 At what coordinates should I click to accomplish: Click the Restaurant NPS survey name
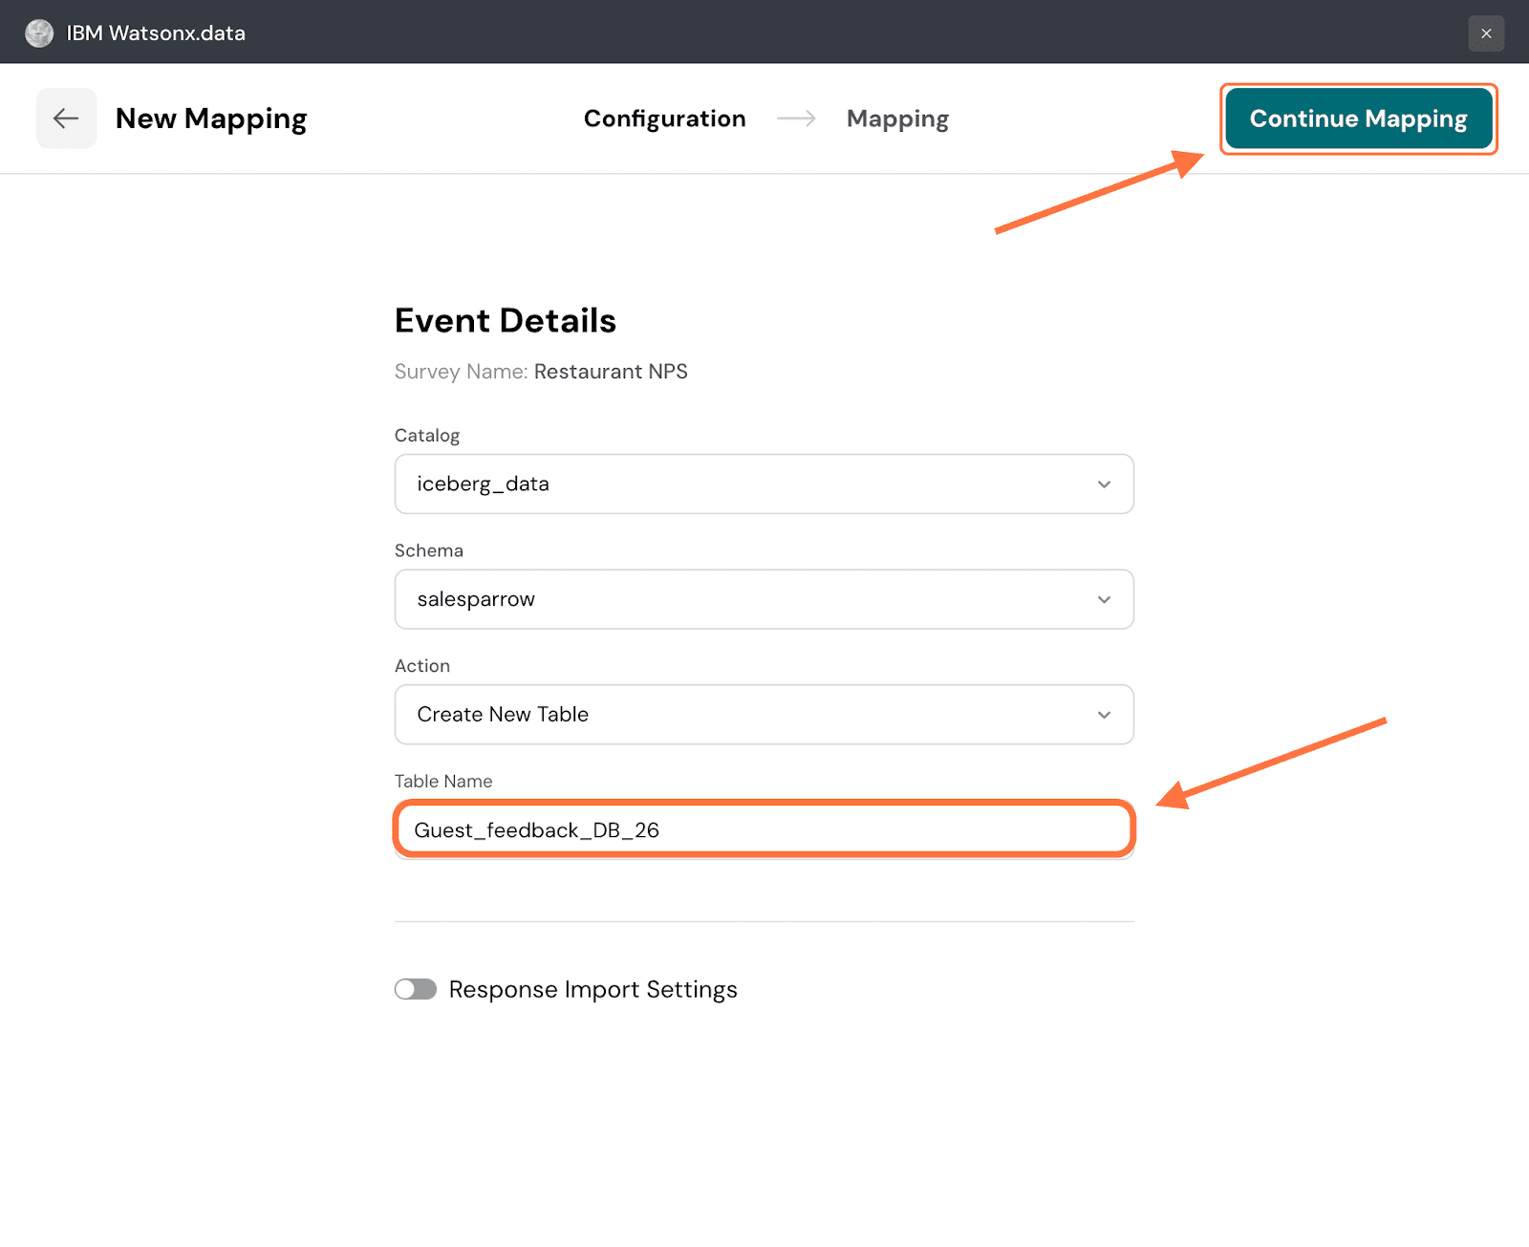[x=611, y=372]
